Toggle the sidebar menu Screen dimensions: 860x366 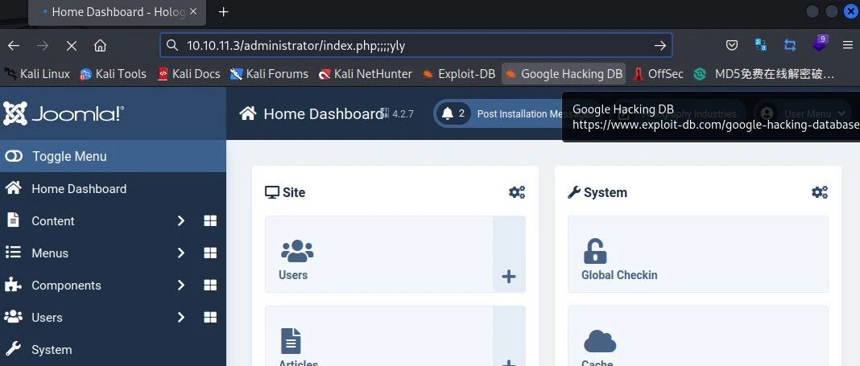(113, 156)
